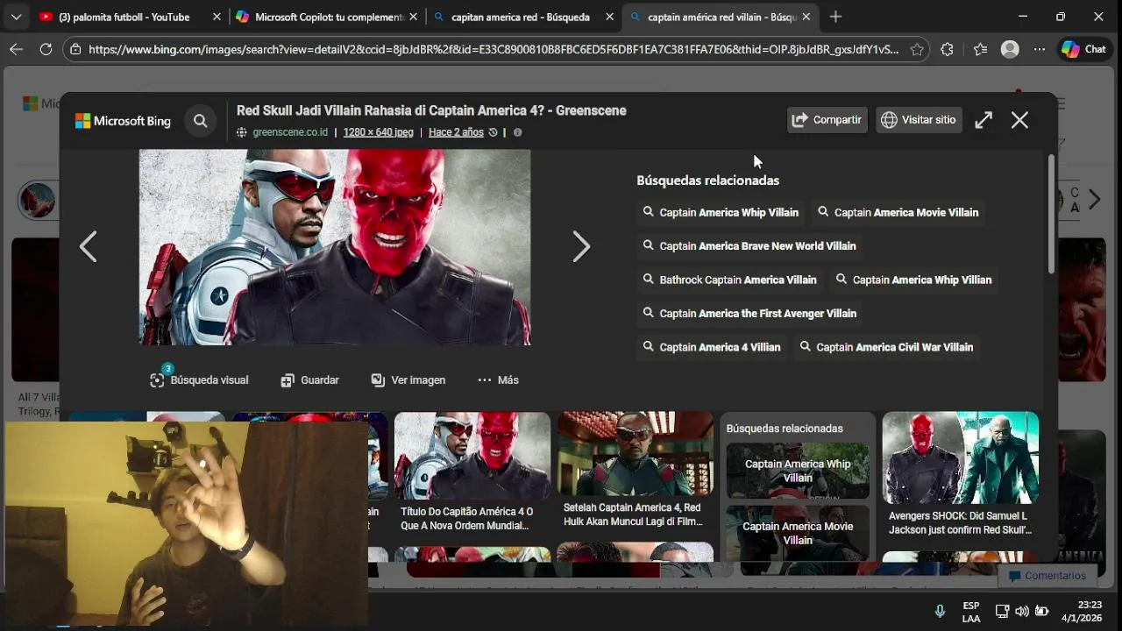Open Captain America Whip Villain related card
The width and height of the screenshot is (1122, 631).
pos(798,471)
